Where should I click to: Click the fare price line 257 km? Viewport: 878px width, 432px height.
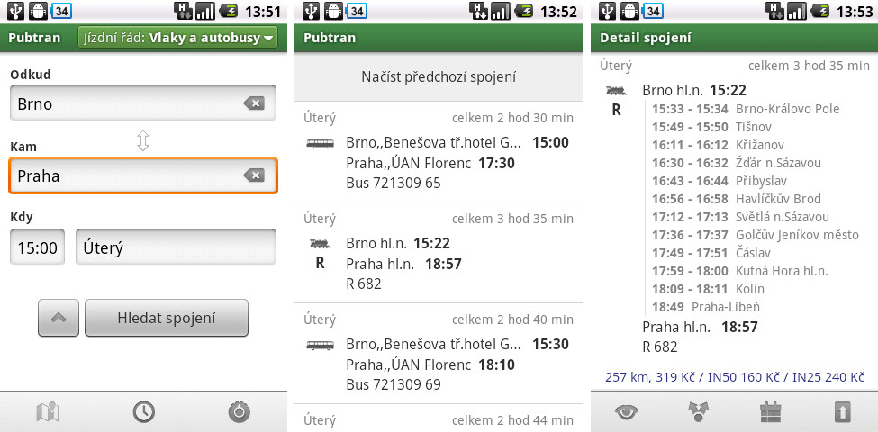(734, 376)
